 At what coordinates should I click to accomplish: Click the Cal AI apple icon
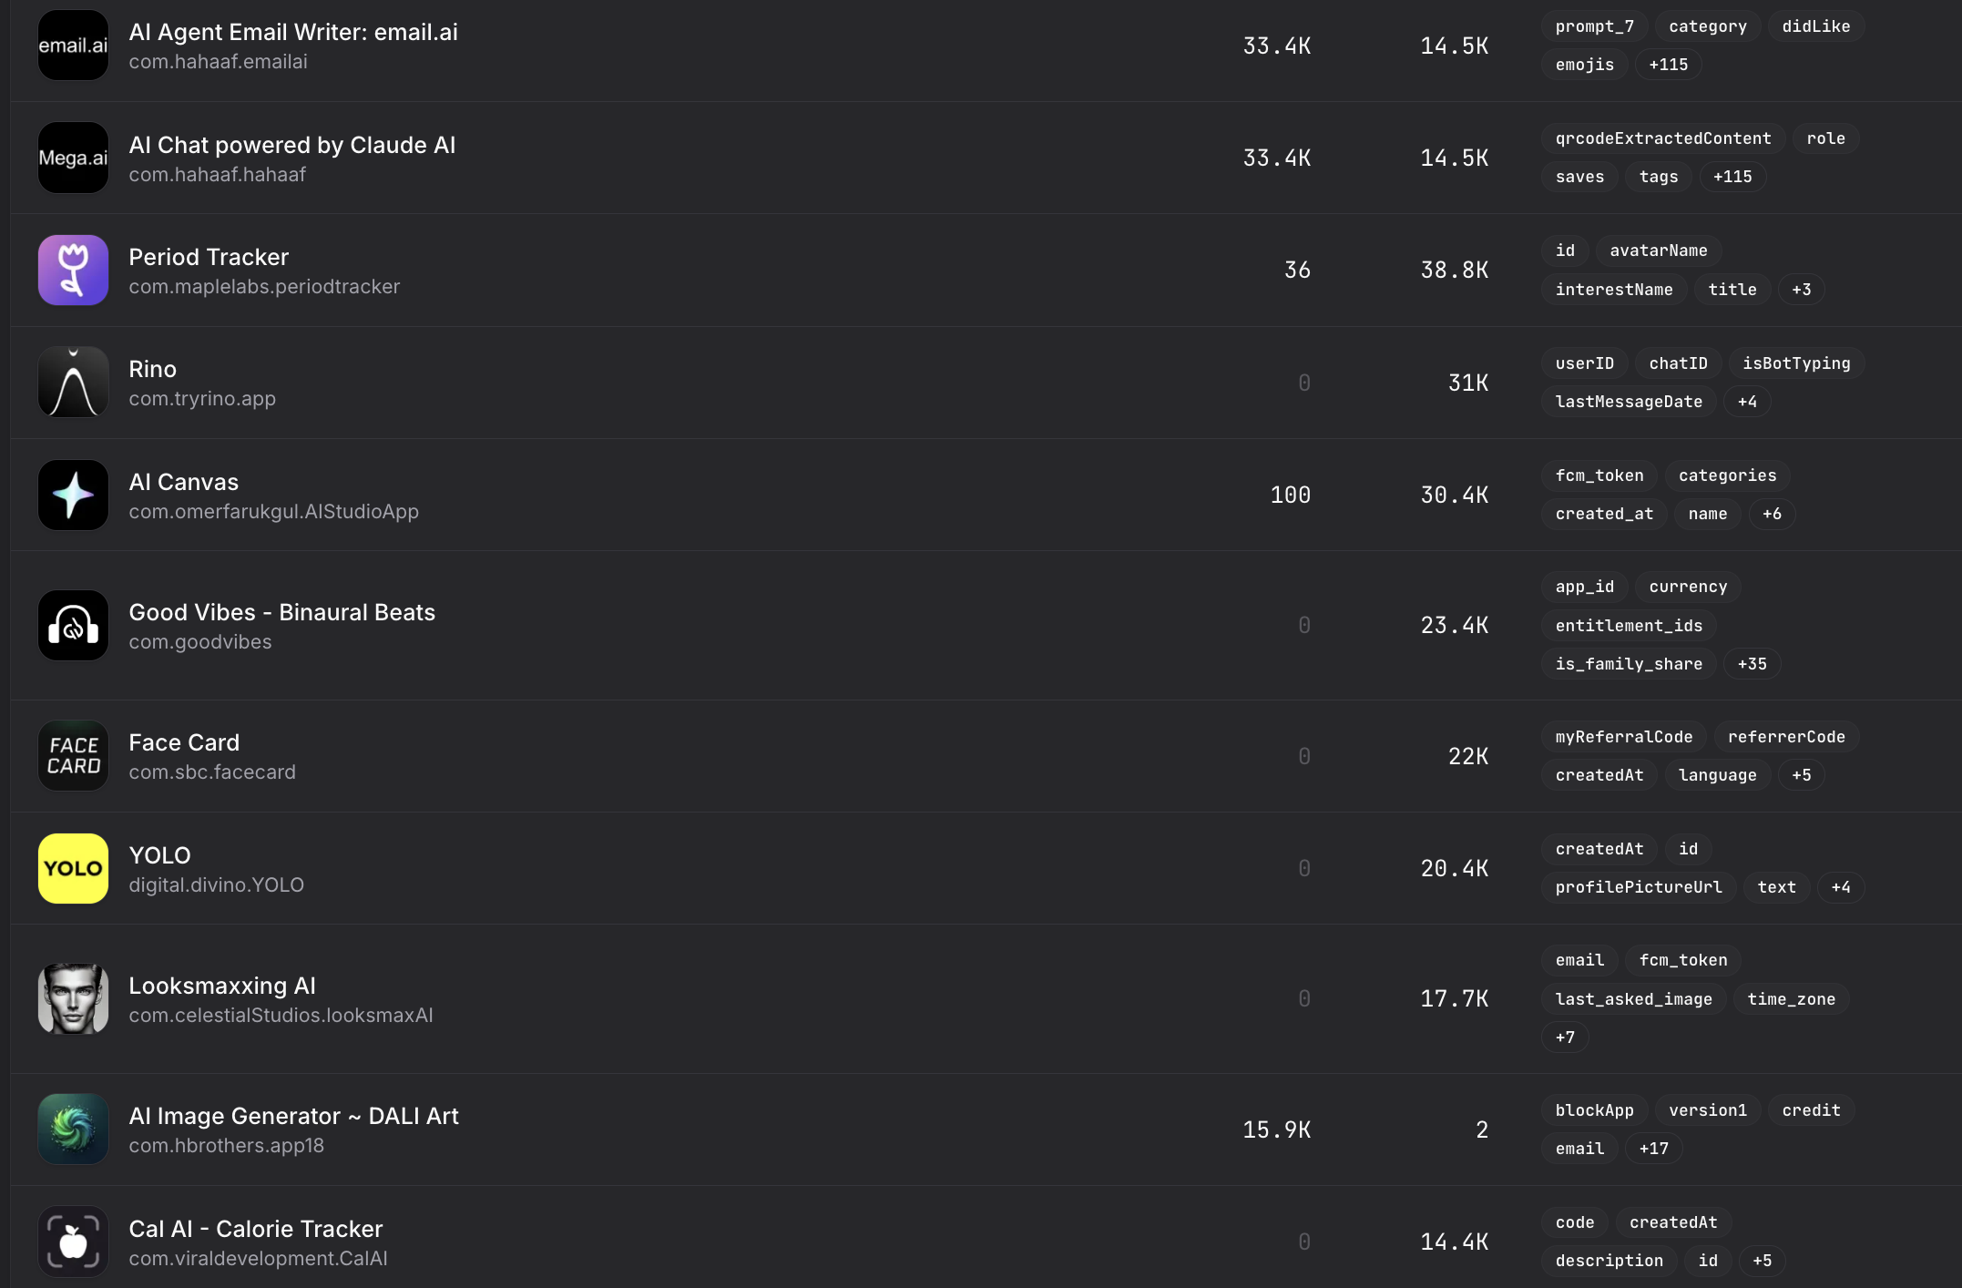(x=73, y=1242)
